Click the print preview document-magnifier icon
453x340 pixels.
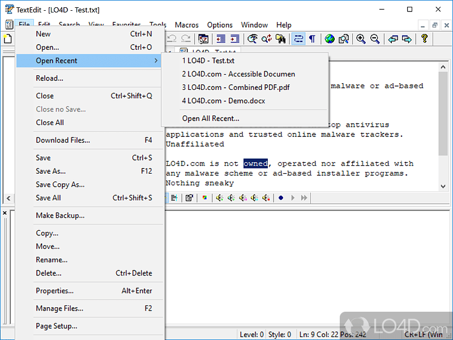pos(344,38)
